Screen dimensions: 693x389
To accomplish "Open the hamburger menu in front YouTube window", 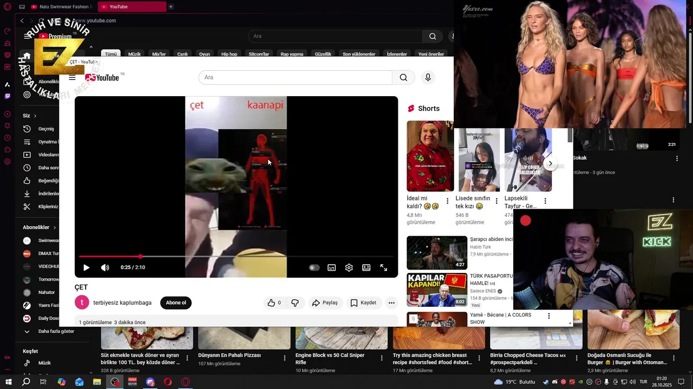I will pos(72,77).
